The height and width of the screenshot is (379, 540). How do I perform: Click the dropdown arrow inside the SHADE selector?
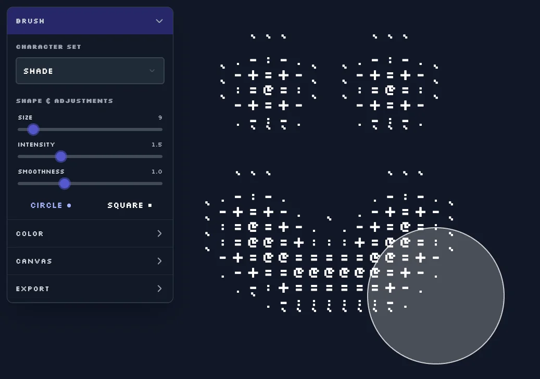(x=152, y=71)
